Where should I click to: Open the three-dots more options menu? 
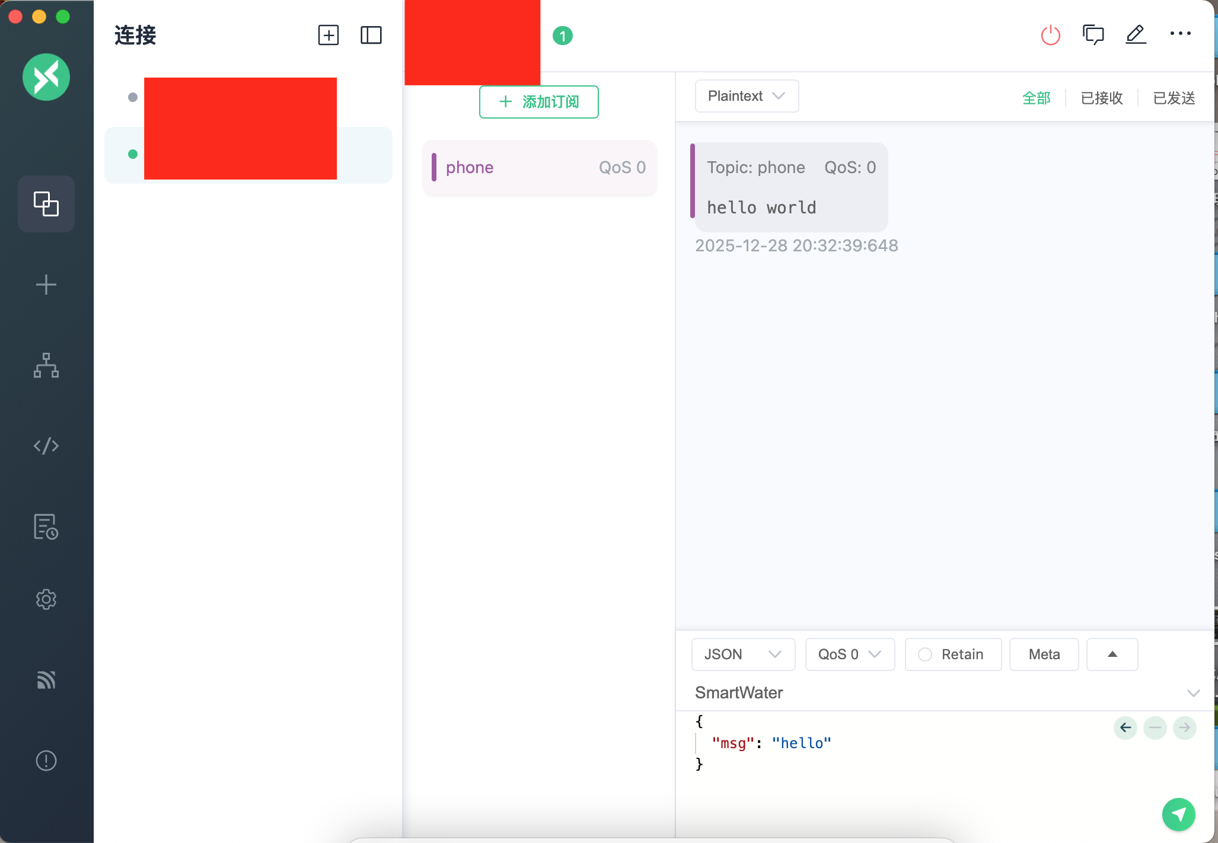[x=1180, y=34]
